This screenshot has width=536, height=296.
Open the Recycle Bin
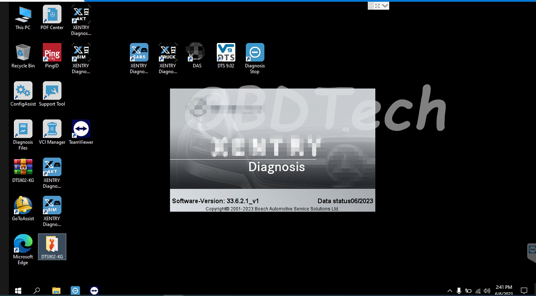click(x=23, y=56)
